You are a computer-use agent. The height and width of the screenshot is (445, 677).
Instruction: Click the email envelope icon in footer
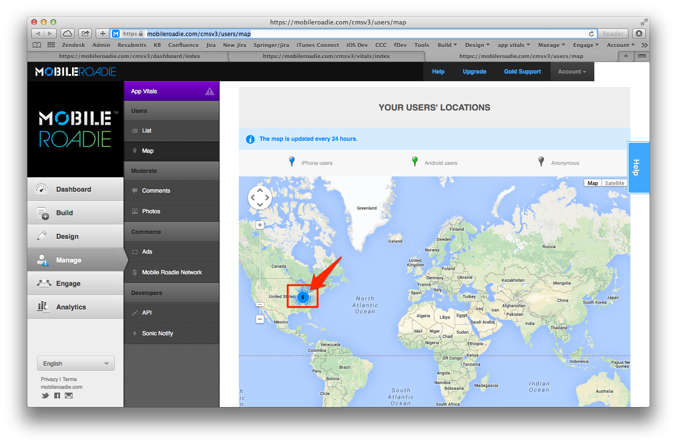click(x=69, y=396)
